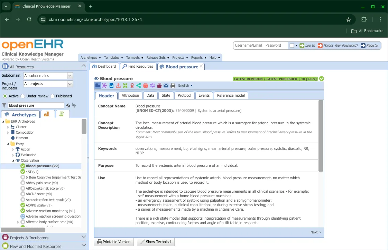Click the red certificate ribbon icon

click(132, 86)
